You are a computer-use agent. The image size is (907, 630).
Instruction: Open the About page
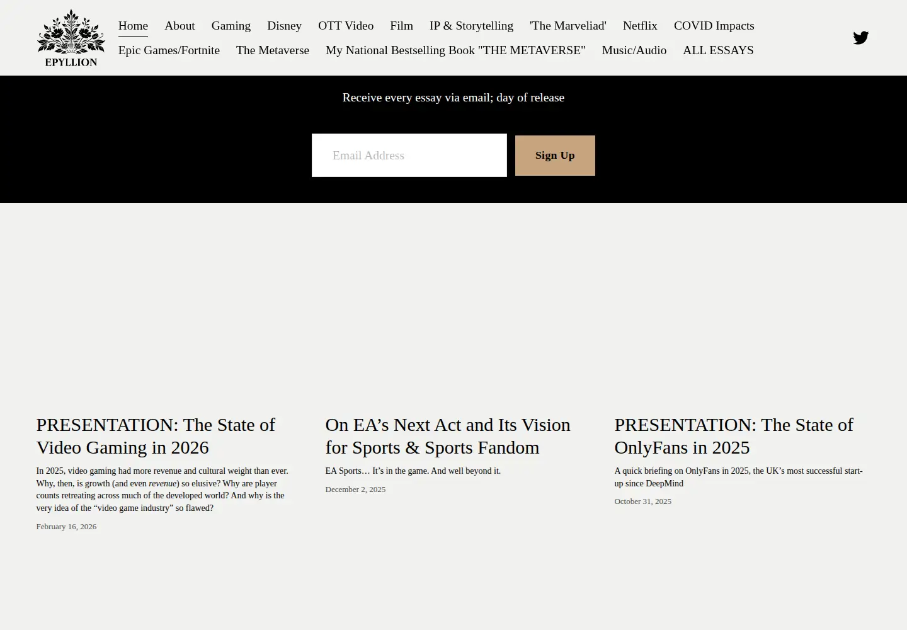coord(180,26)
